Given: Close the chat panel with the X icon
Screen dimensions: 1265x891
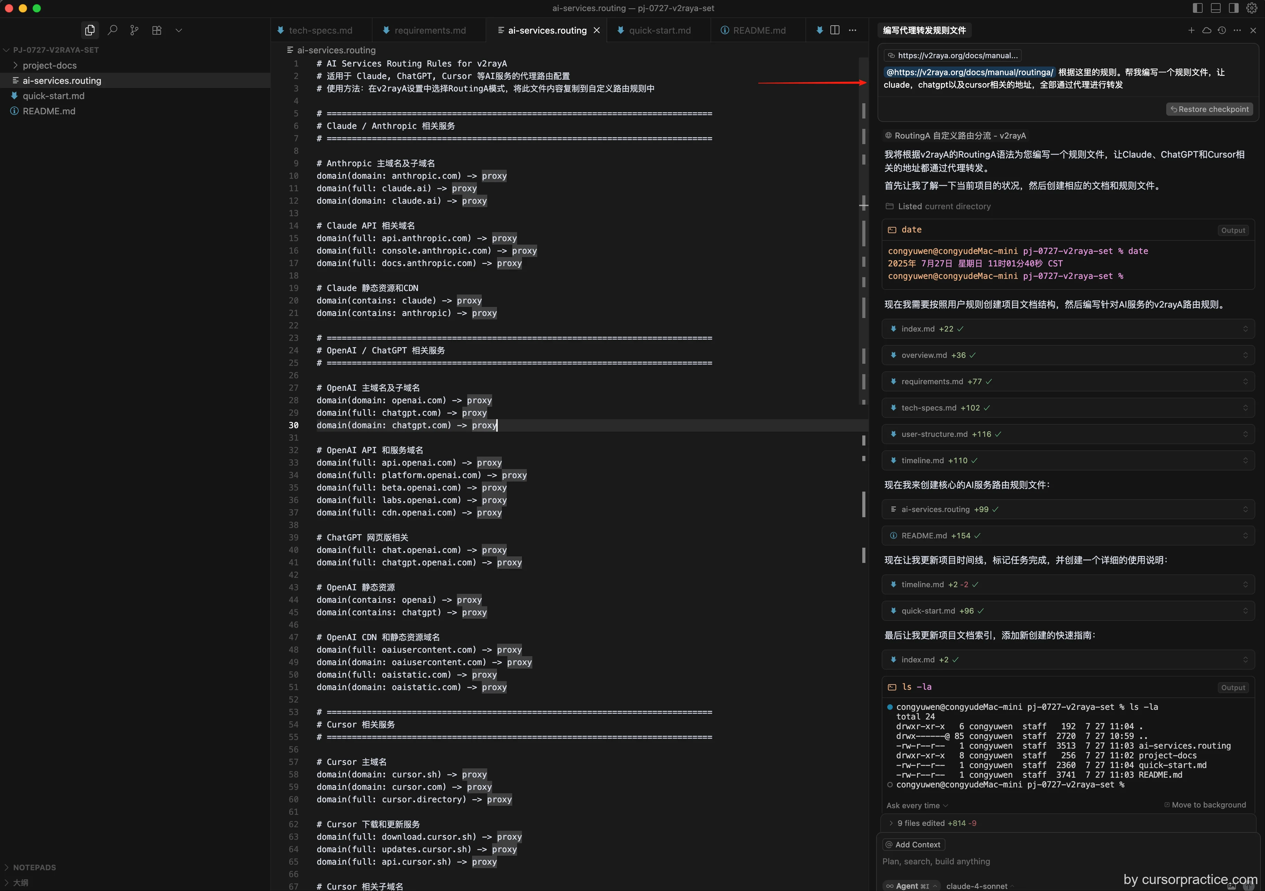Looking at the screenshot, I should pos(1253,30).
